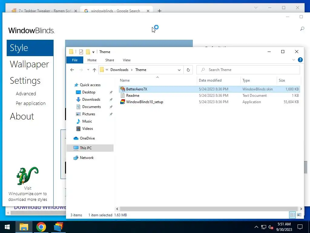Open Music in the navigation pane

coord(87,121)
